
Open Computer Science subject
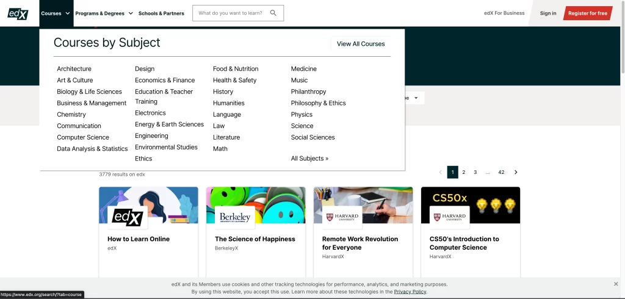tap(83, 137)
